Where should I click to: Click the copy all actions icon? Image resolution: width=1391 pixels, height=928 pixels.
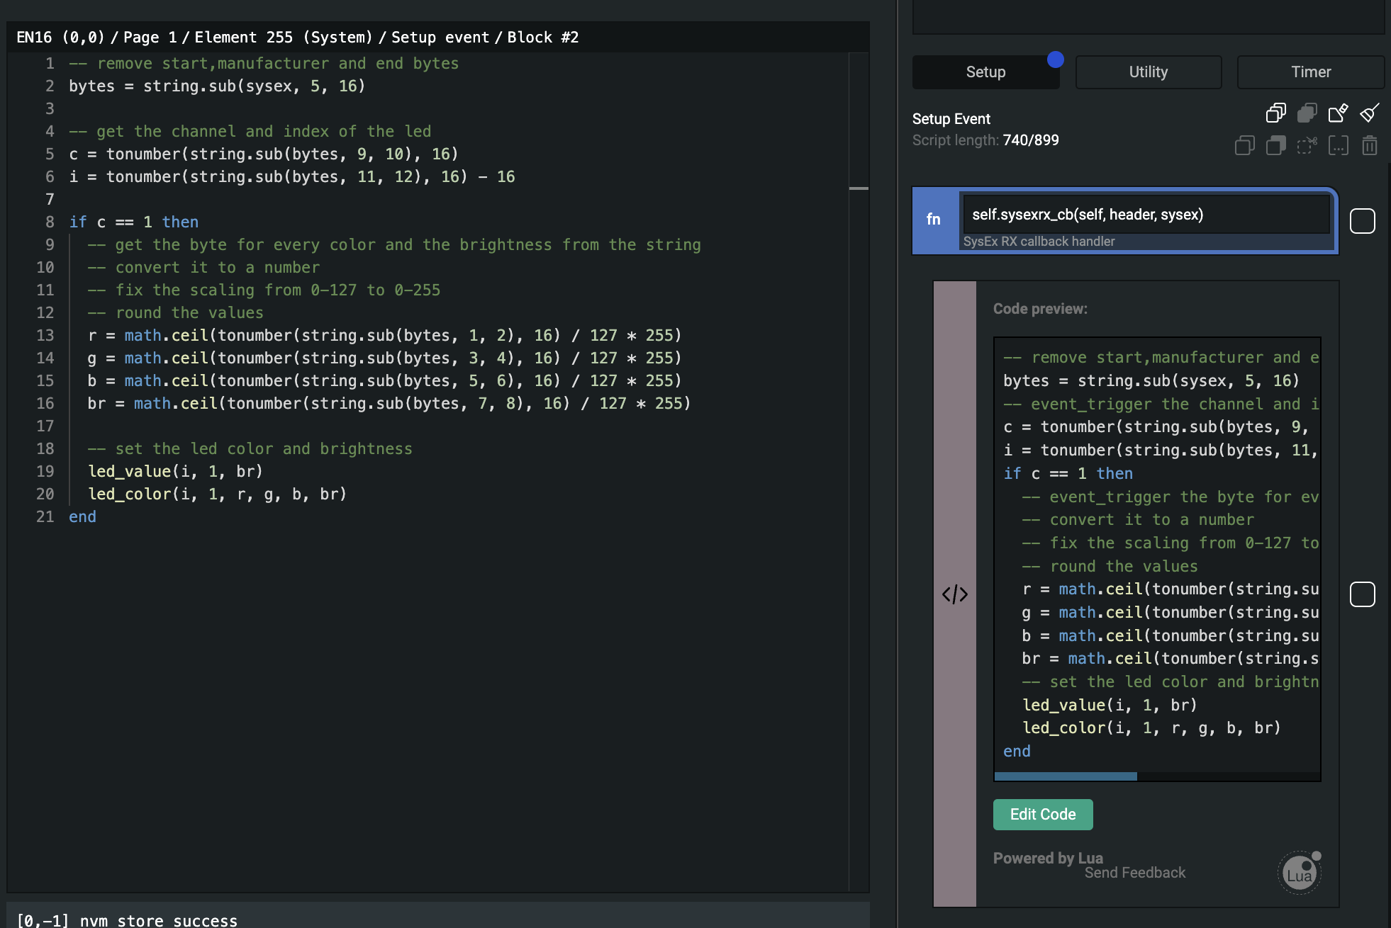tap(1275, 113)
